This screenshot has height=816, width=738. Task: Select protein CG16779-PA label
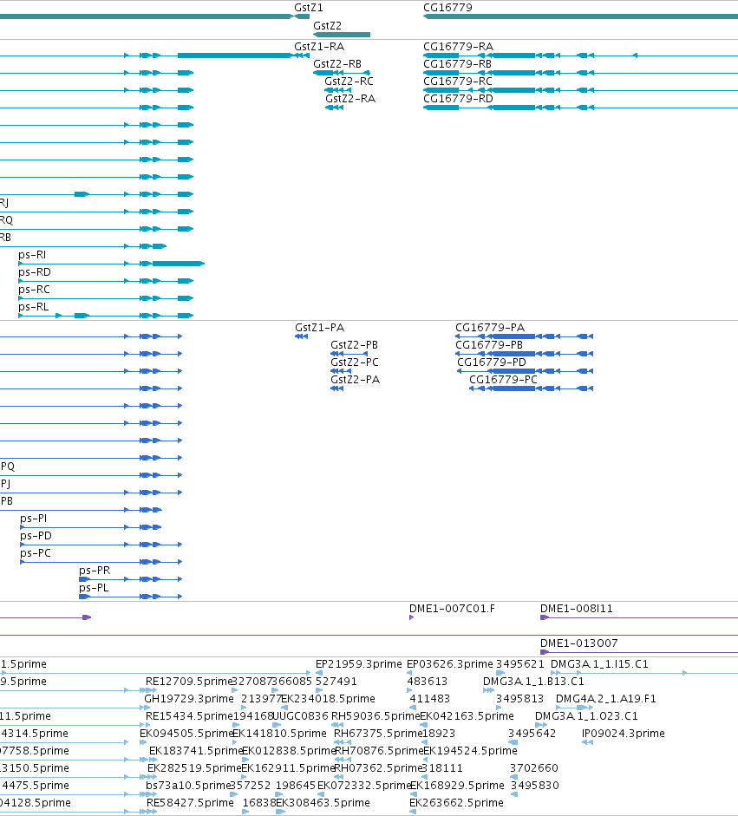tap(490, 327)
